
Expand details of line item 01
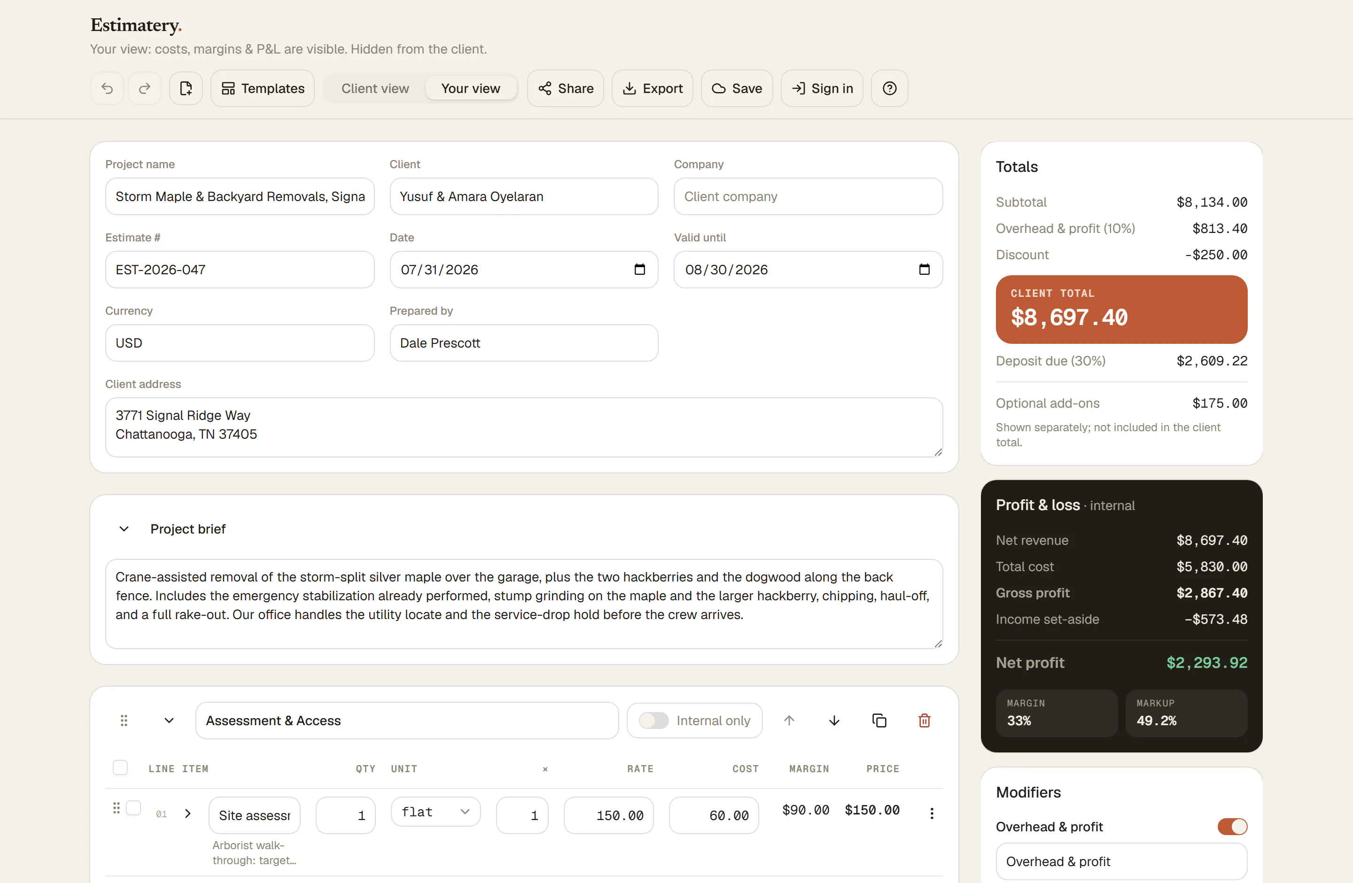click(x=187, y=813)
